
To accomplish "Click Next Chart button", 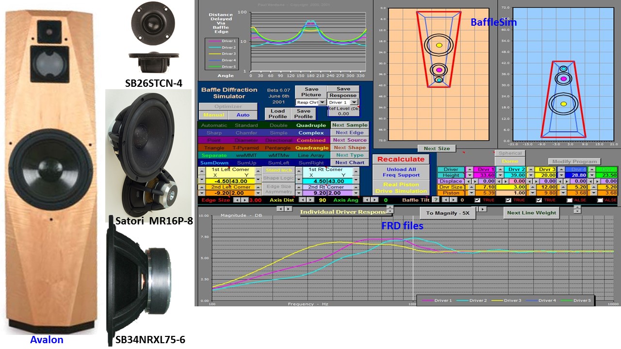I will click(x=349, y=163).
